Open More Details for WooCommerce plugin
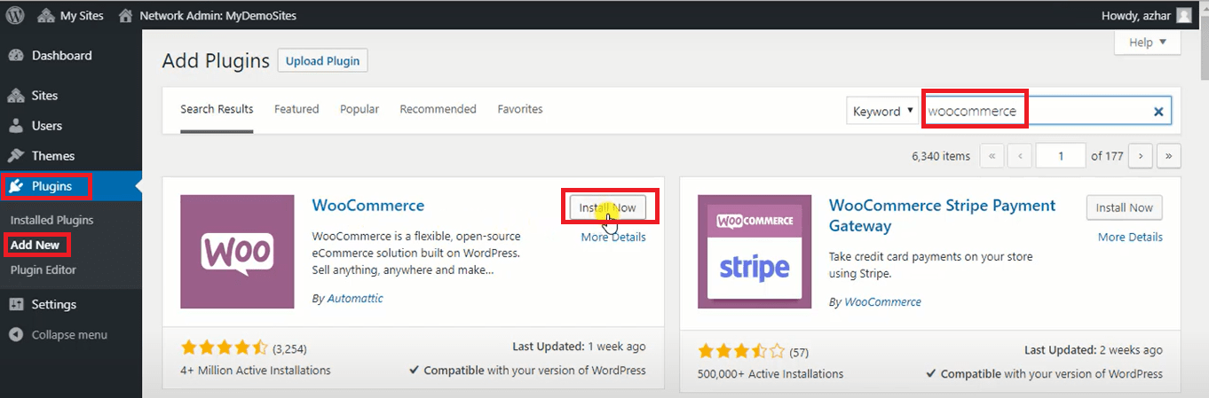 (x=613, y=237)
